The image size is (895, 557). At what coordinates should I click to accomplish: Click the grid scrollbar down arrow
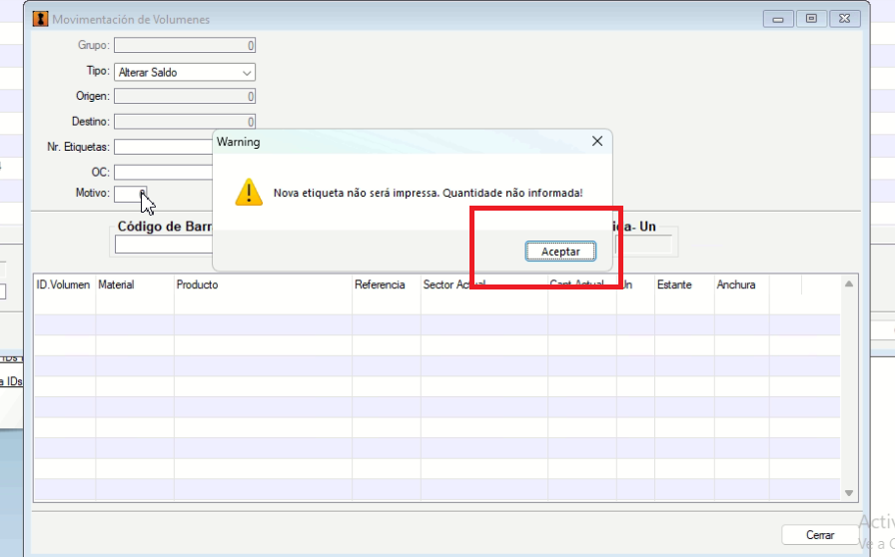tap(849, 493)
